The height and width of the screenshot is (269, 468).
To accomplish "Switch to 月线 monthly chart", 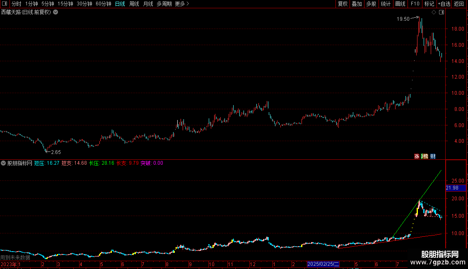I will point(148,4).
